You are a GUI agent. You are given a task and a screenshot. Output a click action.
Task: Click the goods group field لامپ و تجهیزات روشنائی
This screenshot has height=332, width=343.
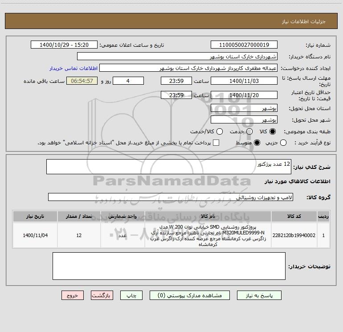pyautogui.click(x=171, y=197)
